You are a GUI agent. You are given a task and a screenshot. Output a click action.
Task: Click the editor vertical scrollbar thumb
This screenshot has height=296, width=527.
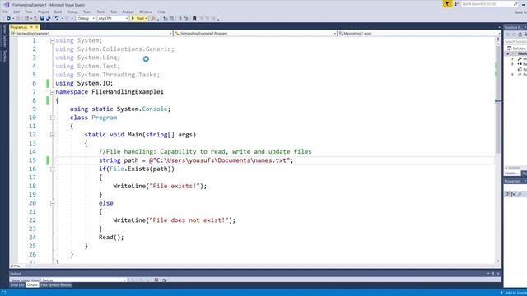497,99
